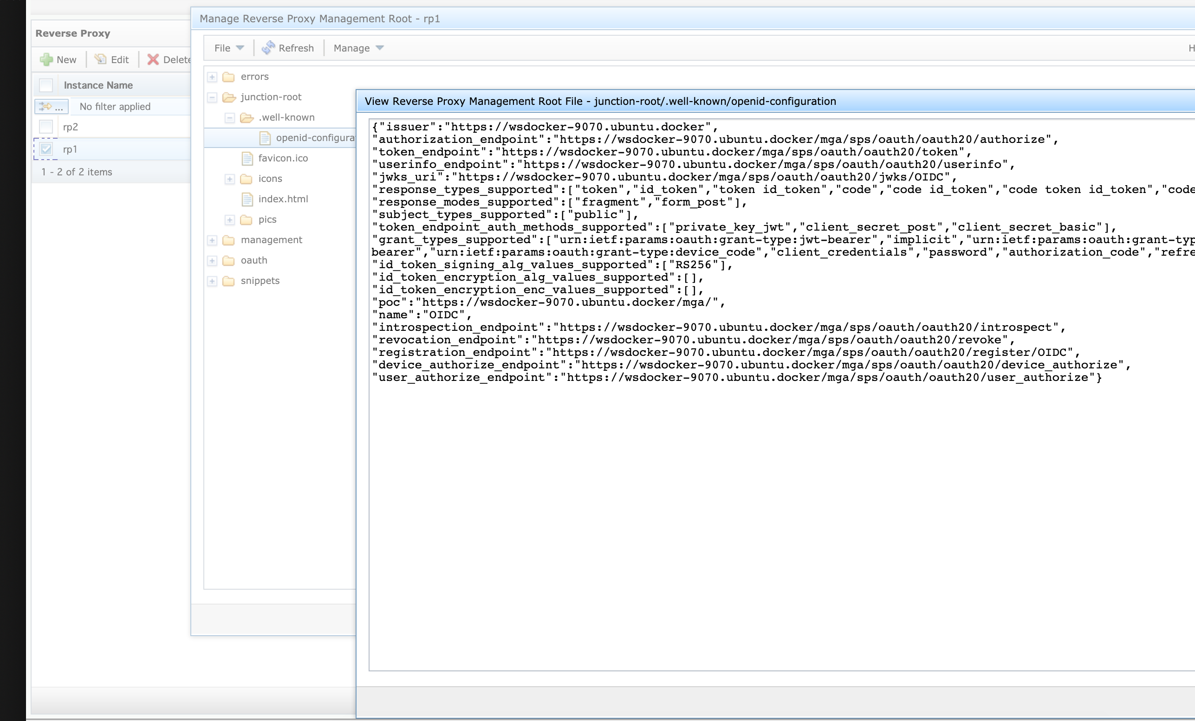Viewport: 1195px width, 721px height.
Task: Click the No filter applied text
Action: point(115,107)
